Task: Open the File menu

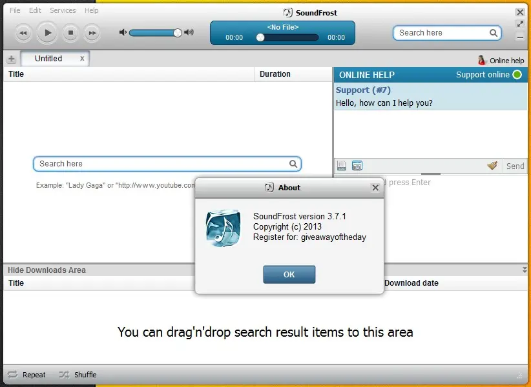Action: [x=15, y=10]
